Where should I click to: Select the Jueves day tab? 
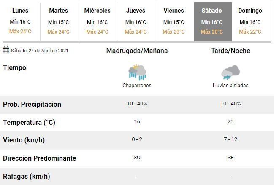click(136, 21)
